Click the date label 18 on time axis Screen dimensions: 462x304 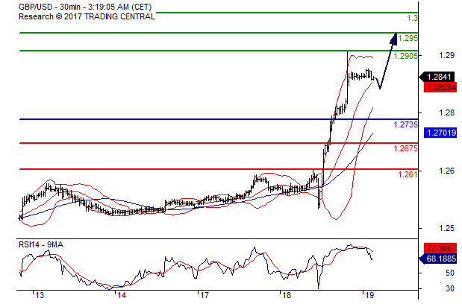[x=287, y=296]
